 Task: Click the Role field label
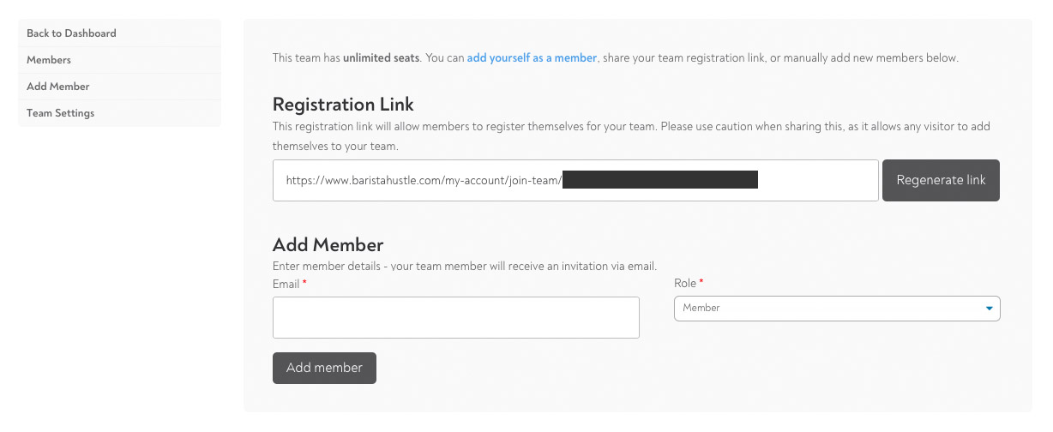click(685, 283)
